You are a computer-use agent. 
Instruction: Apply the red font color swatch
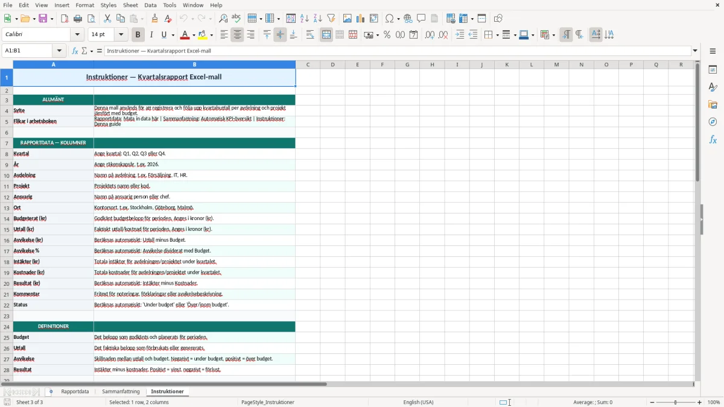[185, 35]
